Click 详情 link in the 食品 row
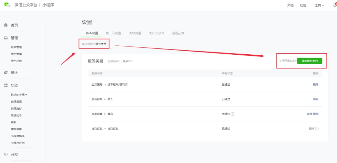Viewport: 337px width, 163px height. 309,114
